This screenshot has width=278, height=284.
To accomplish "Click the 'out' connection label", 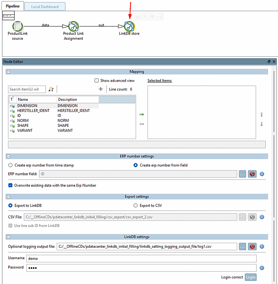I will pos(101,25).
